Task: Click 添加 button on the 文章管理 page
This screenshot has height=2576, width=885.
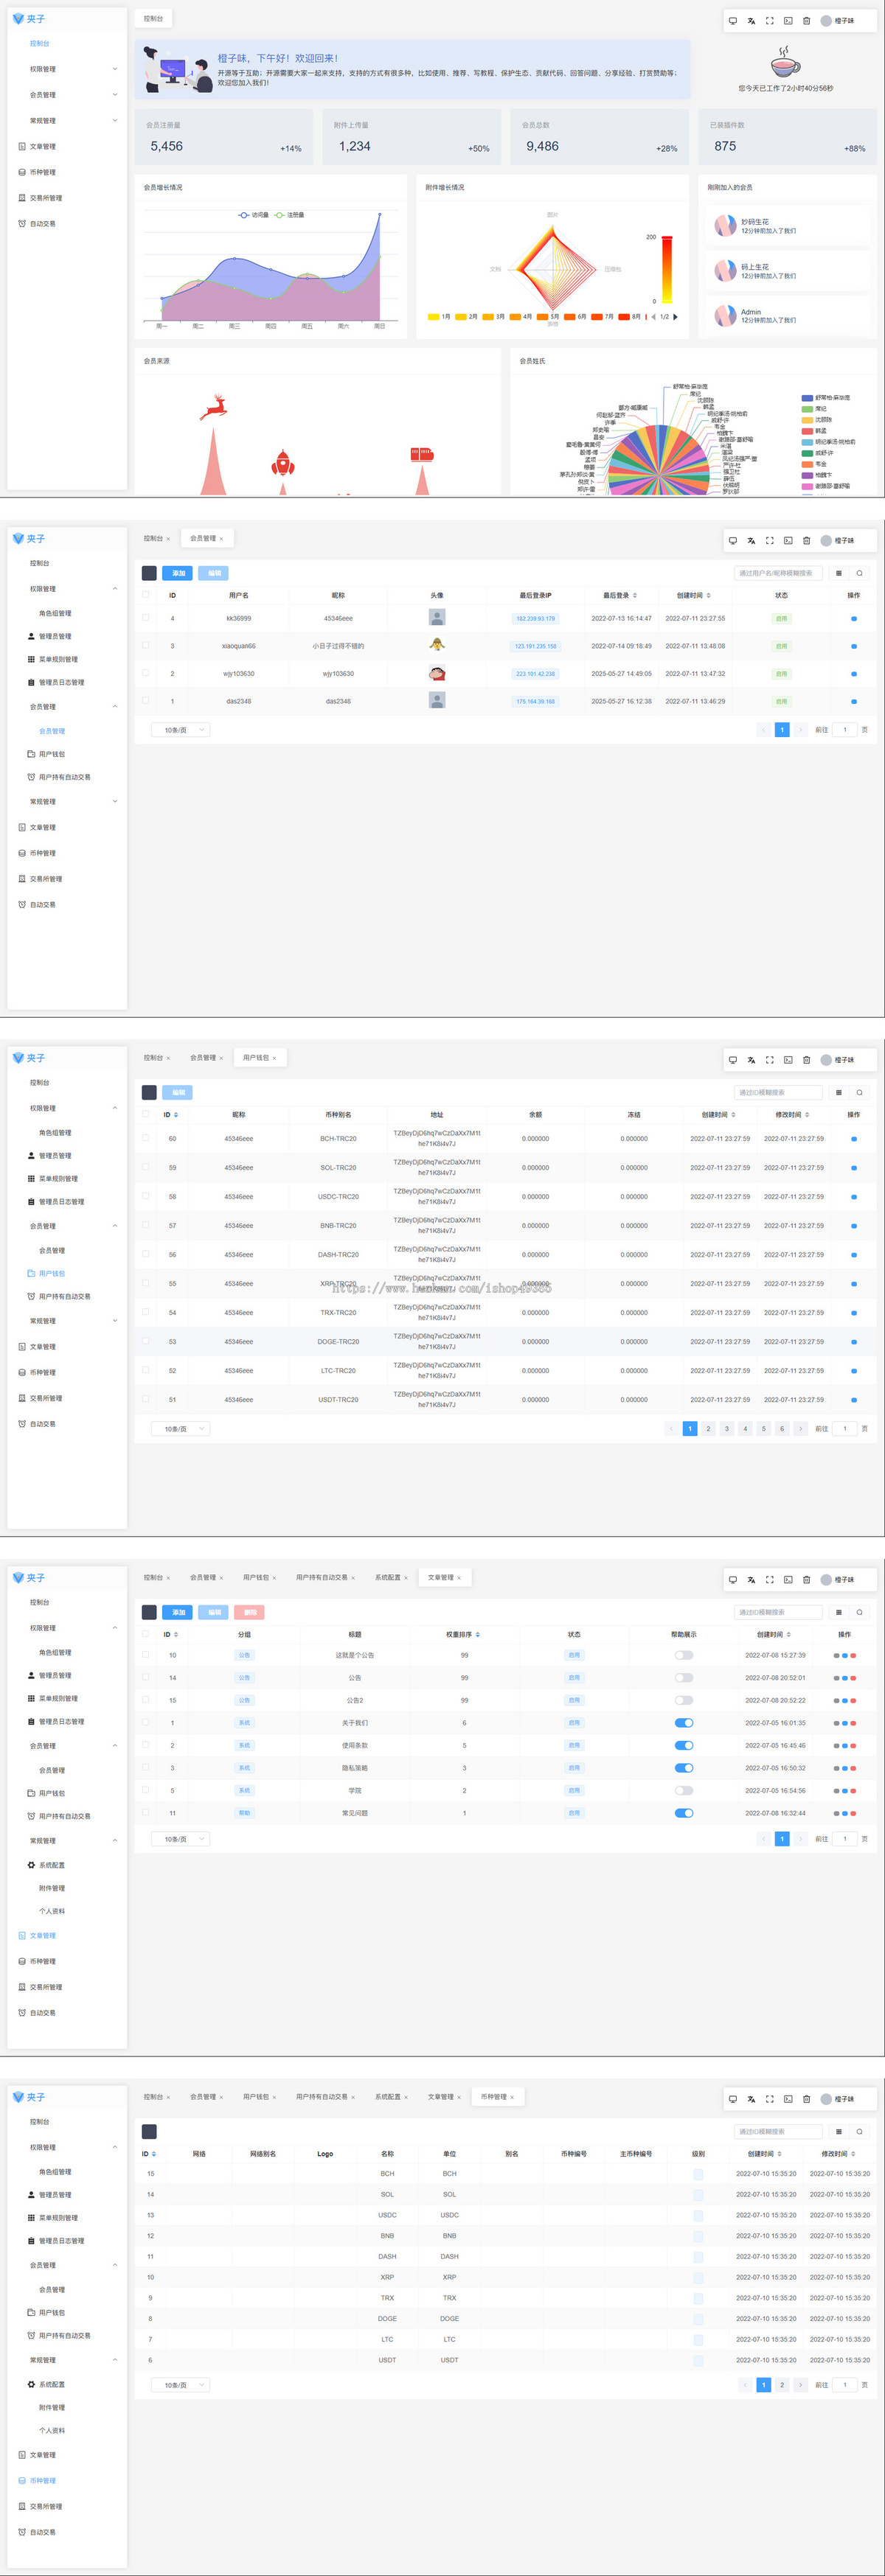Action: click(178, 1612)
